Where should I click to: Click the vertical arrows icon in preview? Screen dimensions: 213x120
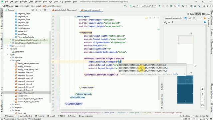[172, 22]
